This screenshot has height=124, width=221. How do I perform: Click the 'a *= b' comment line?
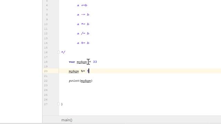(x=83, y=24)
